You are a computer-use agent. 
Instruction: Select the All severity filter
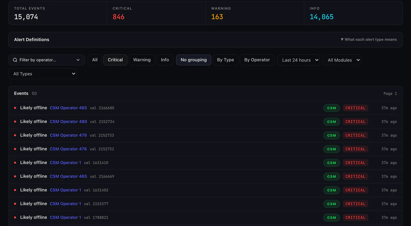pos(95,60)
